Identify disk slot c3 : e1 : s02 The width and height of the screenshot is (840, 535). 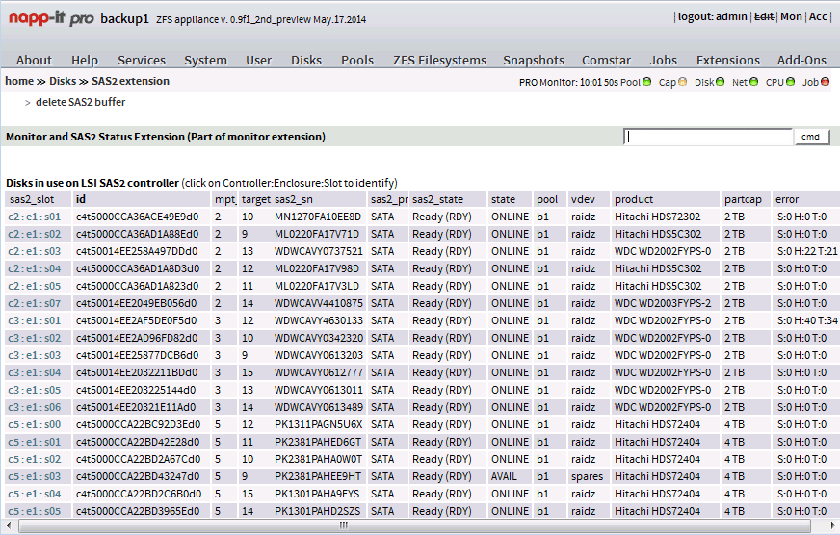[x=35, y=338]
